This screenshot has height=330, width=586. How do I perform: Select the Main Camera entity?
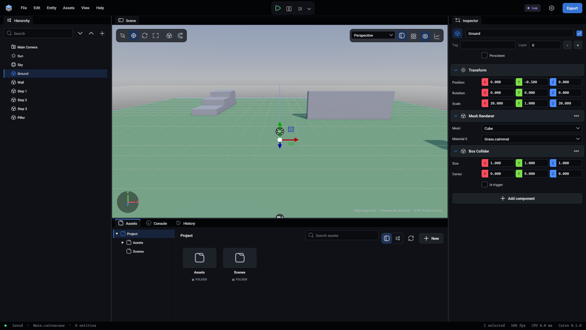[56, 47]
